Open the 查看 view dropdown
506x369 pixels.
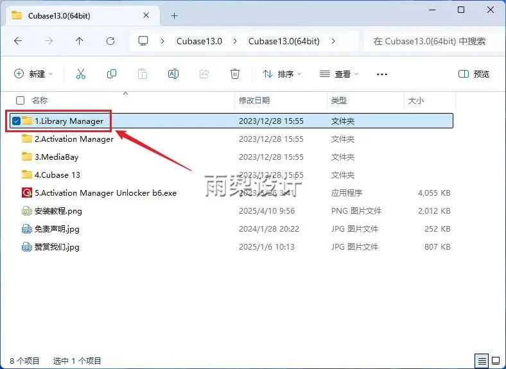pyautogui.click(x=339, y=74)
